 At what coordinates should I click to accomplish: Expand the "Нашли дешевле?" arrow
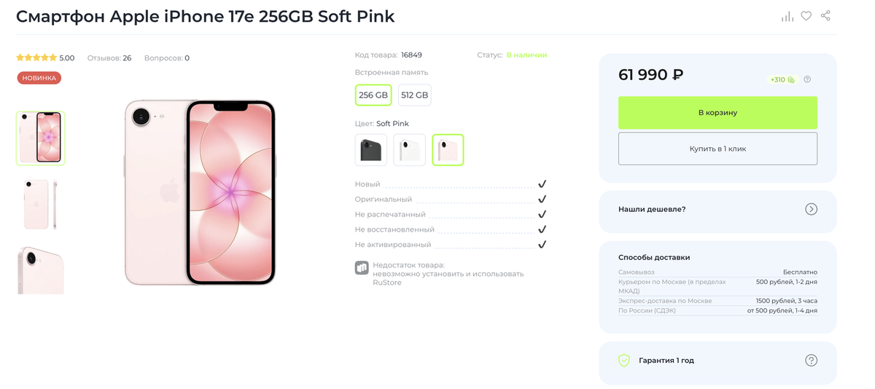(811, 209)
